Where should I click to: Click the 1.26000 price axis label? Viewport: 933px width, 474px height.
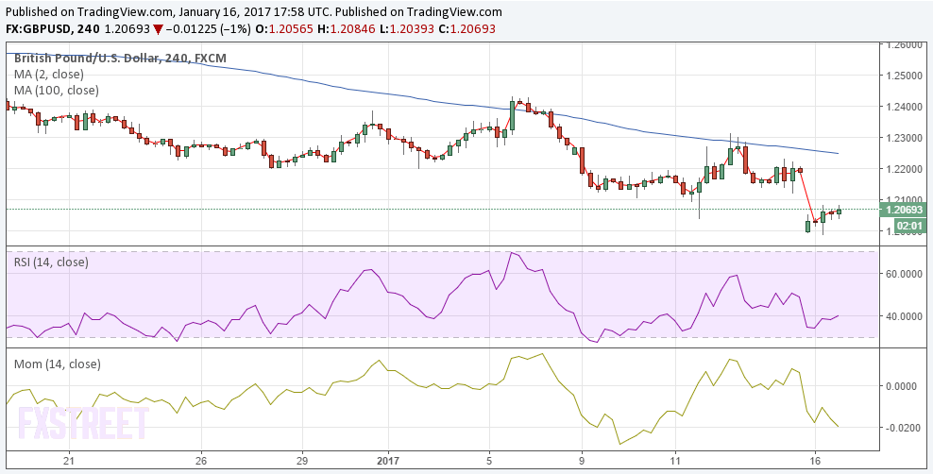click(905, 45)
